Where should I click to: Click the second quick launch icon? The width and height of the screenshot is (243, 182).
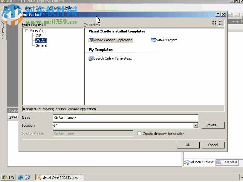point(27,177)
